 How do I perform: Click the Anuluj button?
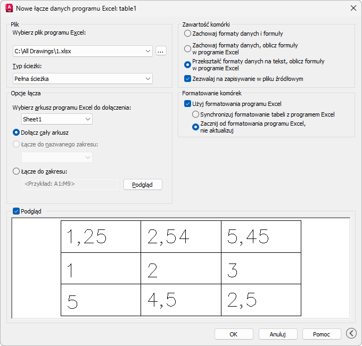[278, 334]
